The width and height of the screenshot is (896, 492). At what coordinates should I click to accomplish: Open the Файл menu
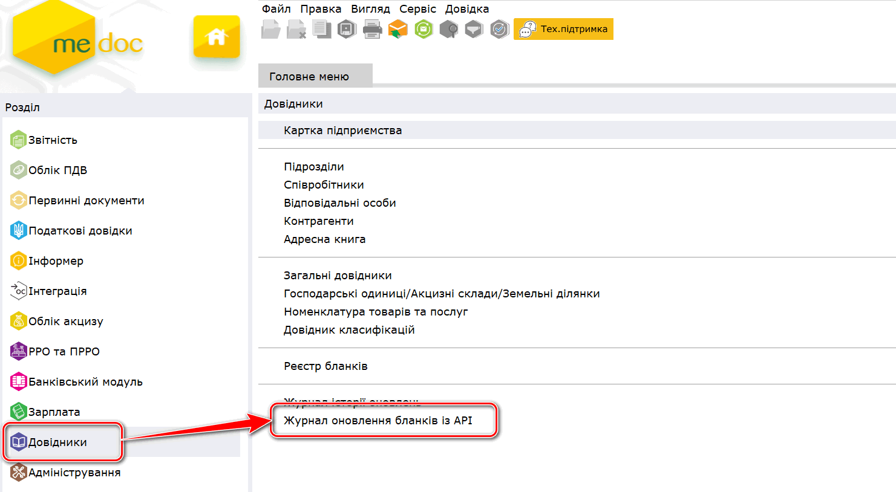276,9
